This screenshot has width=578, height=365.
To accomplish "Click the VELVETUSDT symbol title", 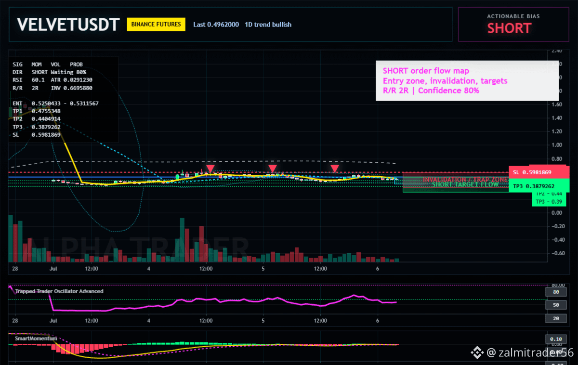I will [x=68, y=25].
